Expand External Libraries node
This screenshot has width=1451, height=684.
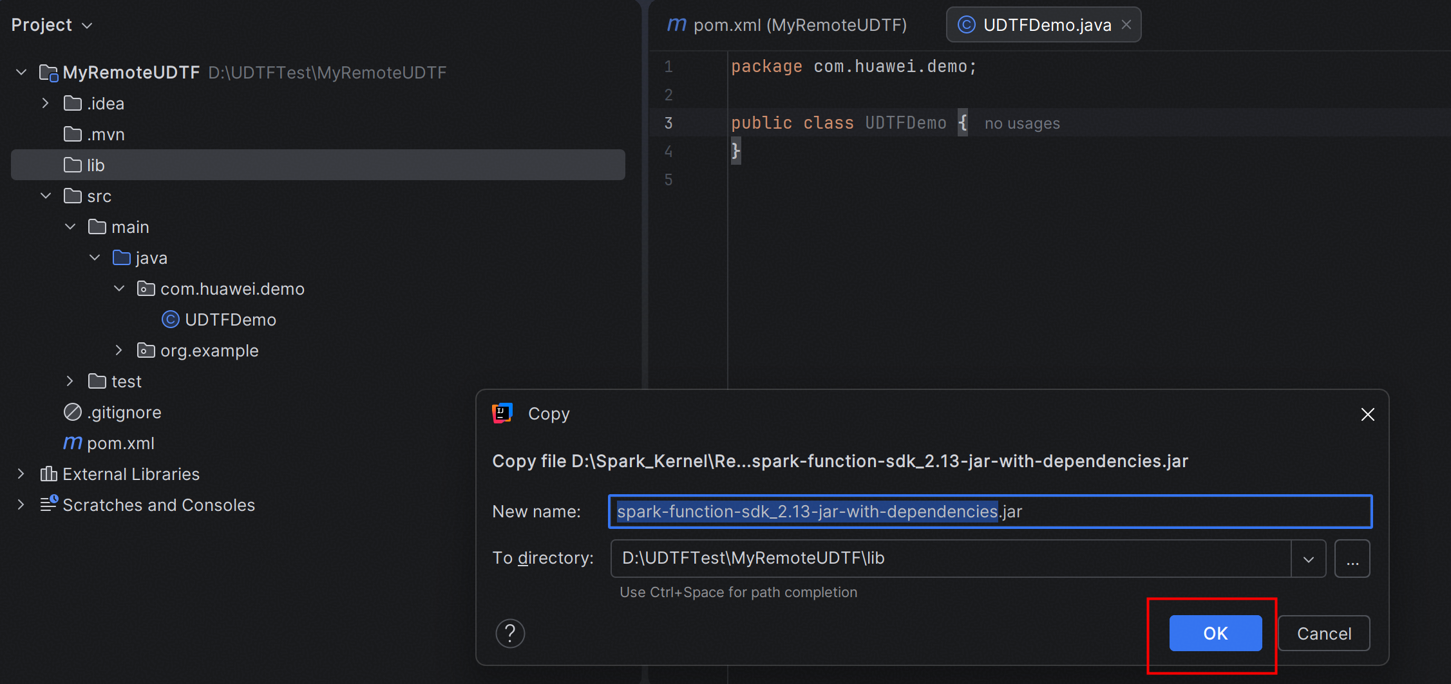tap(21, 474)
